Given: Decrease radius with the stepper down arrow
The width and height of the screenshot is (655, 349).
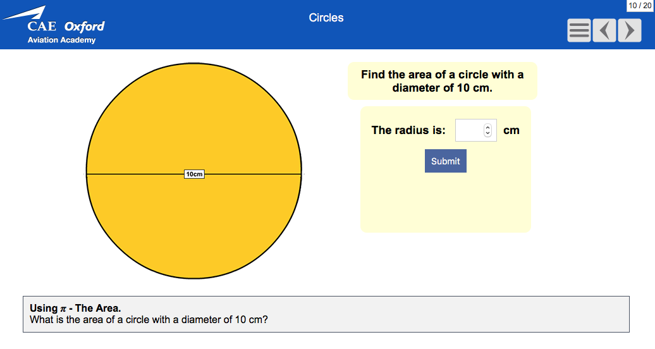Looking at the screenshot, I should (487, 133).
